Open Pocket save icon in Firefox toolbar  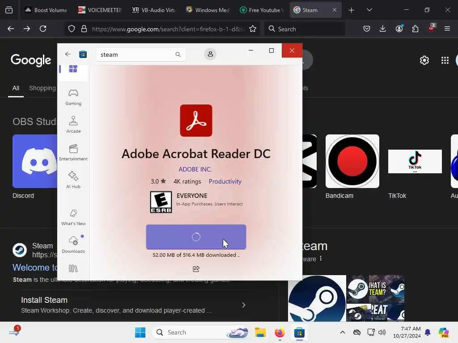click(367, 29)
